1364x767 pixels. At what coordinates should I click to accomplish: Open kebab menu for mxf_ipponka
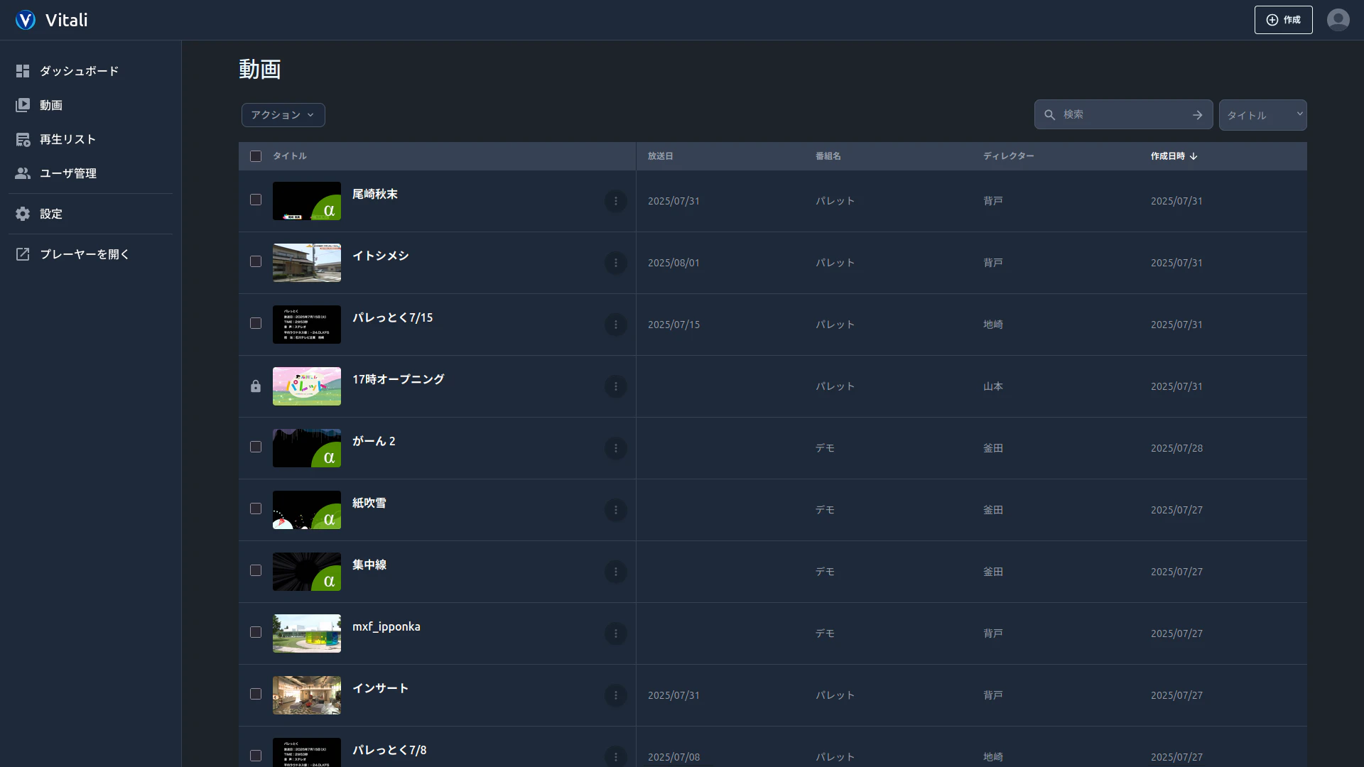point(615,633)
